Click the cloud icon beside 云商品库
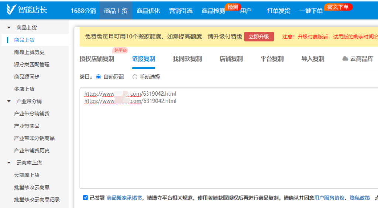Viewport: 378px width, 208px height. (x=345, y=59)
